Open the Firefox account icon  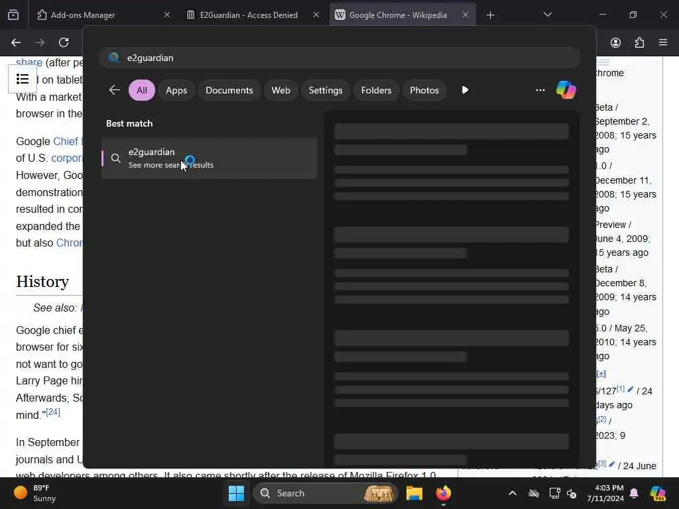615,42
